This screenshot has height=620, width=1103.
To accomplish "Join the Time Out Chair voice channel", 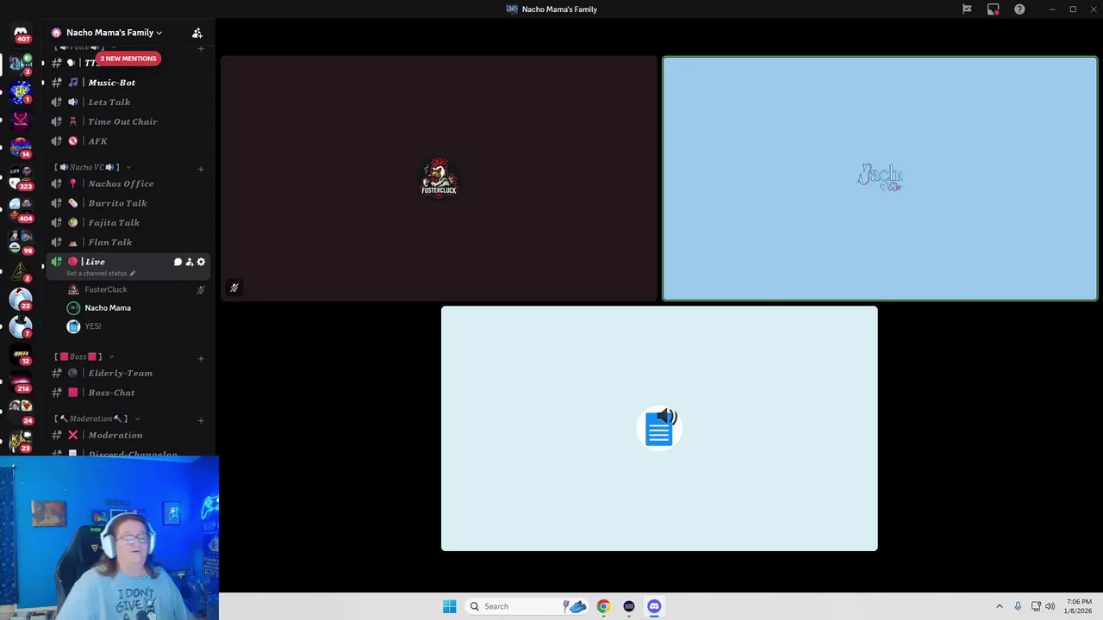I will click(x=124, y=121).
